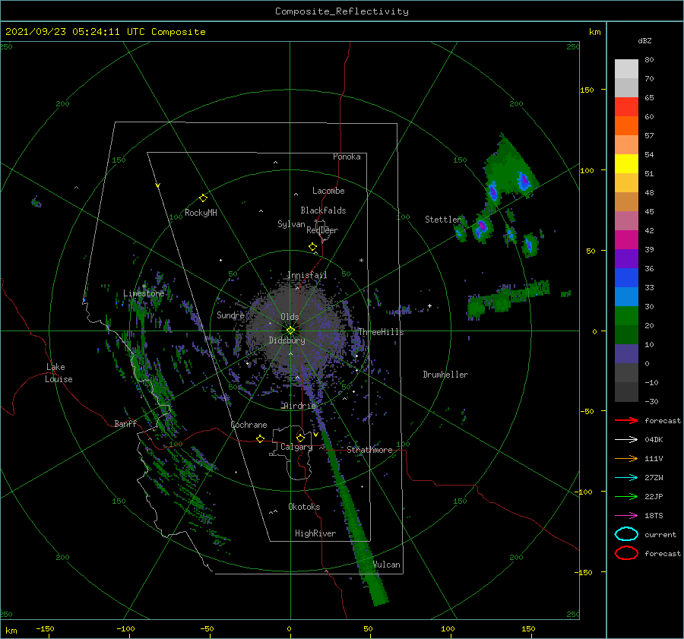Click the Lake Louise label
The height and width of the screenshot is (639, 684).
tap(59, 373)
